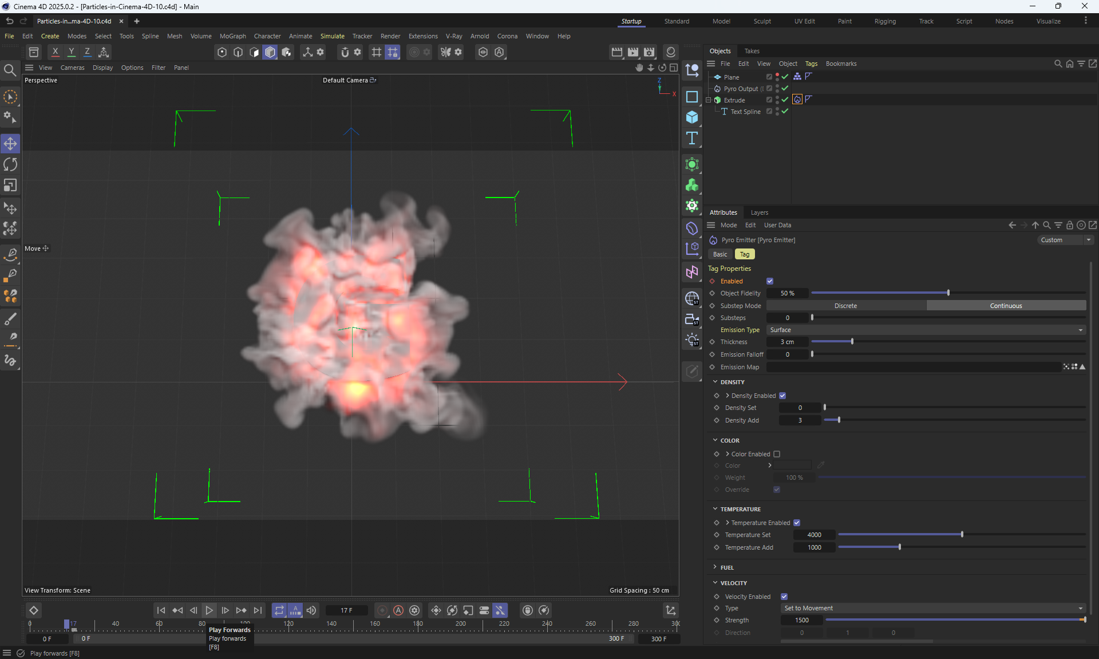Click the Text spline tool icon
Viewport: 1099px width, 659px height.
[x=692, y=138]
